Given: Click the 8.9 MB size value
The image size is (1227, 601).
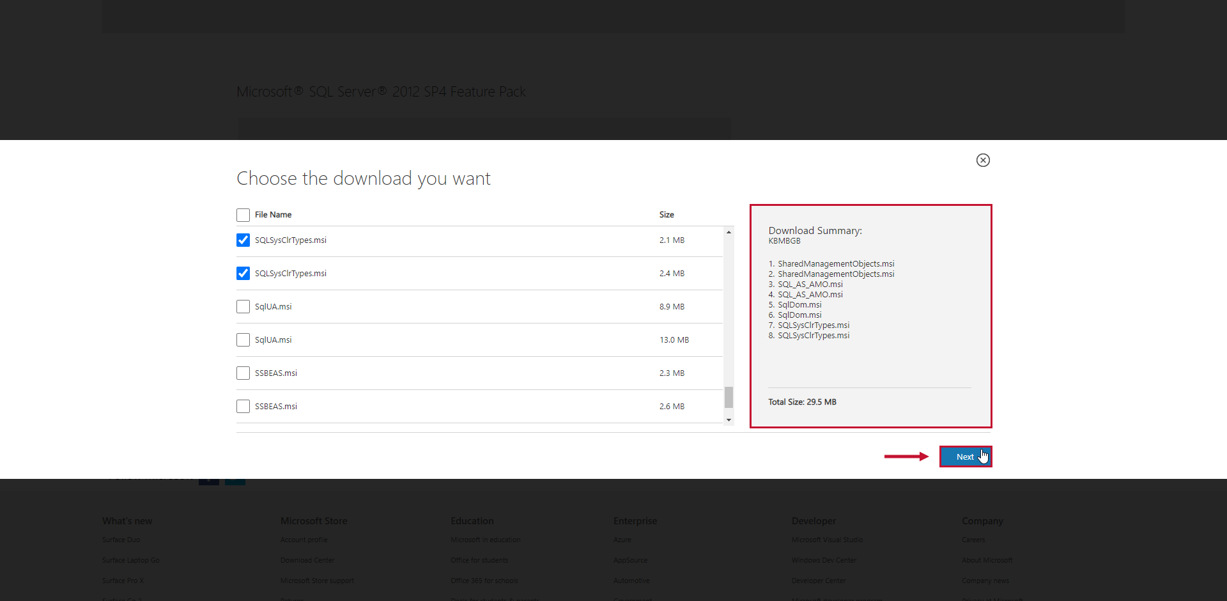Looking at the screenshot, I should pos(672,307).
